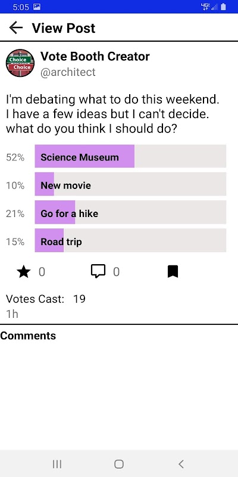
Task: Tap the back arrow in header
Action: pos(16,28)
